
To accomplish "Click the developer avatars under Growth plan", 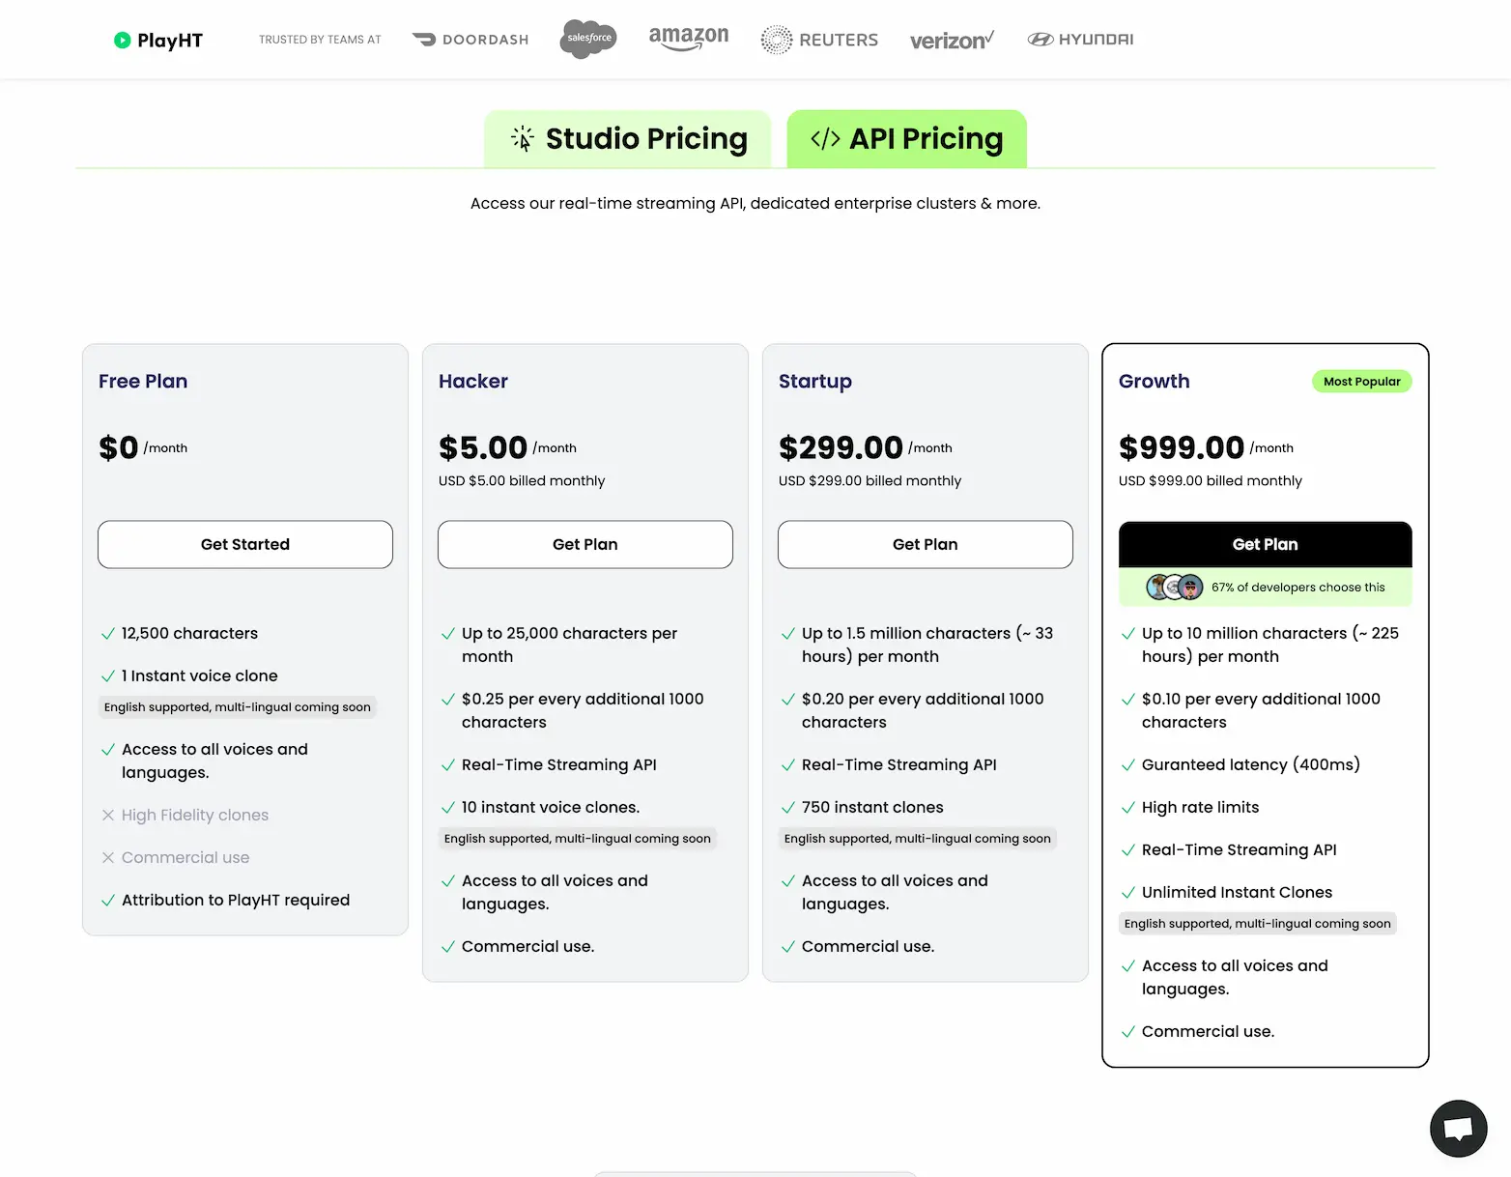I will 1173,587.
